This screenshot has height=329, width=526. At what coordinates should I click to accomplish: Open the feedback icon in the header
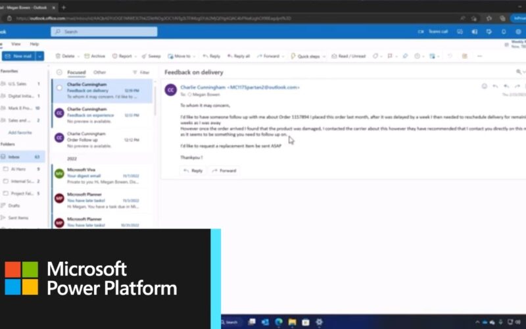489,32
